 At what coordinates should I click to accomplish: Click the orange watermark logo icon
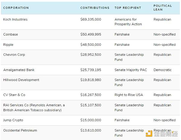[x=149, y=133]
